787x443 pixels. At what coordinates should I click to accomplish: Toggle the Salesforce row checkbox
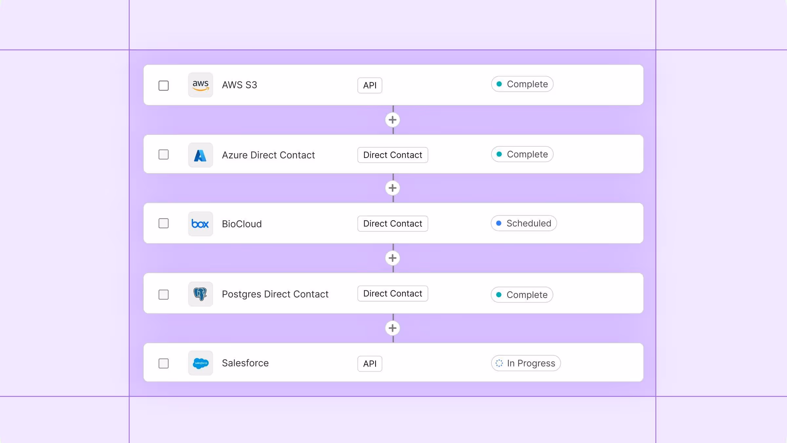(163, 363)
